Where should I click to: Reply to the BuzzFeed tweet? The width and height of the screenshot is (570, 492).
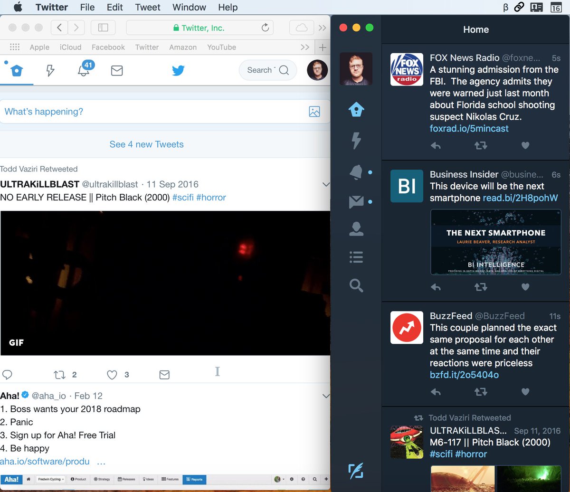436,392
